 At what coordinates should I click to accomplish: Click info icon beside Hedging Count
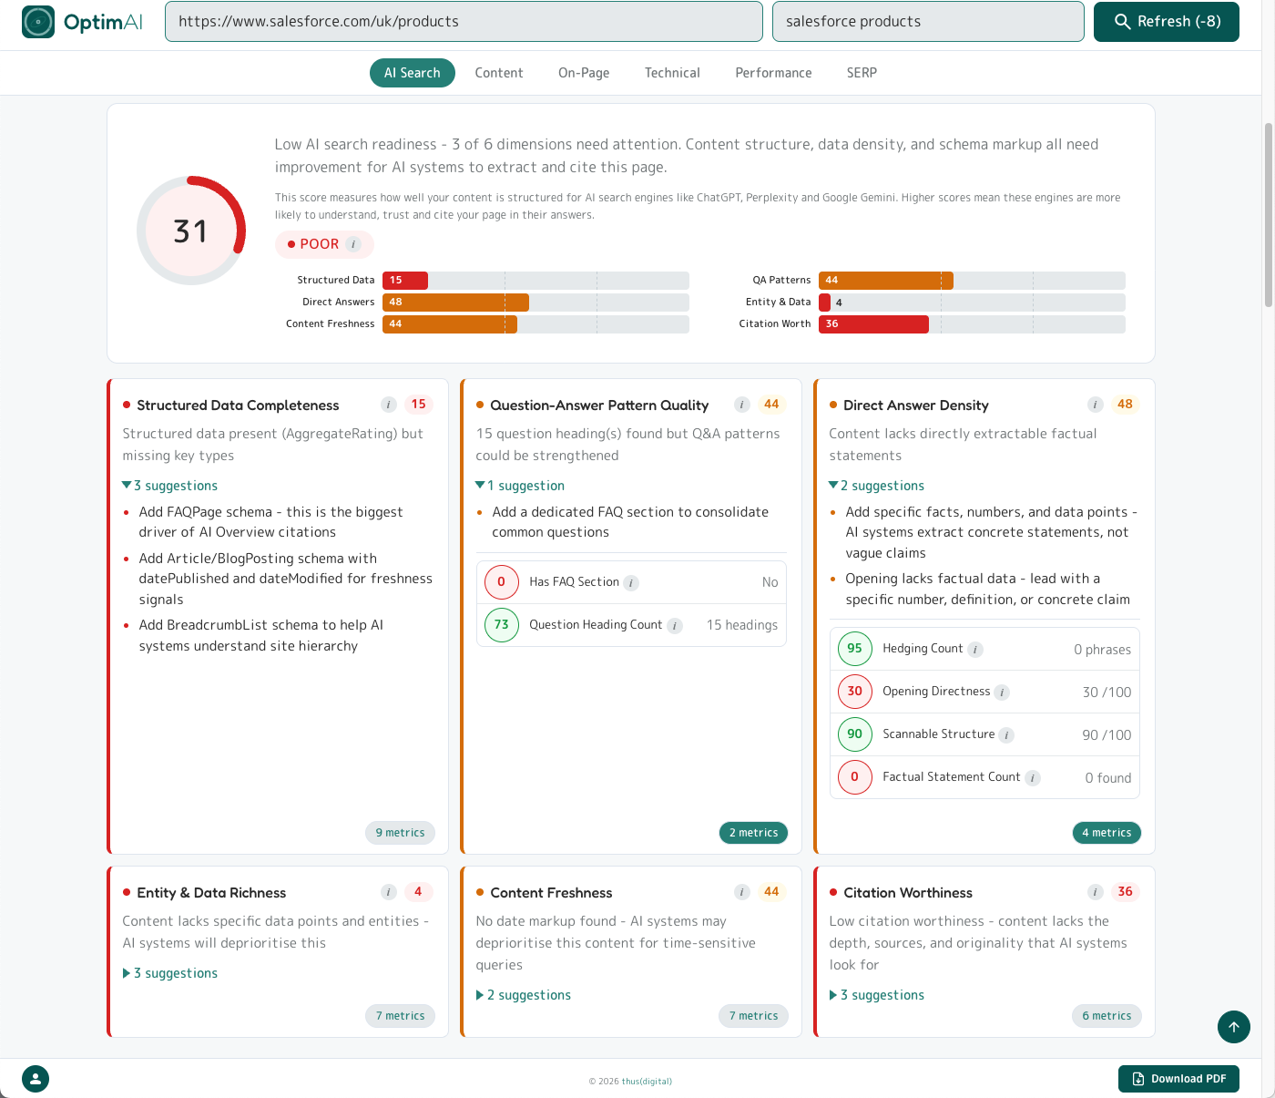pos(975,650)
